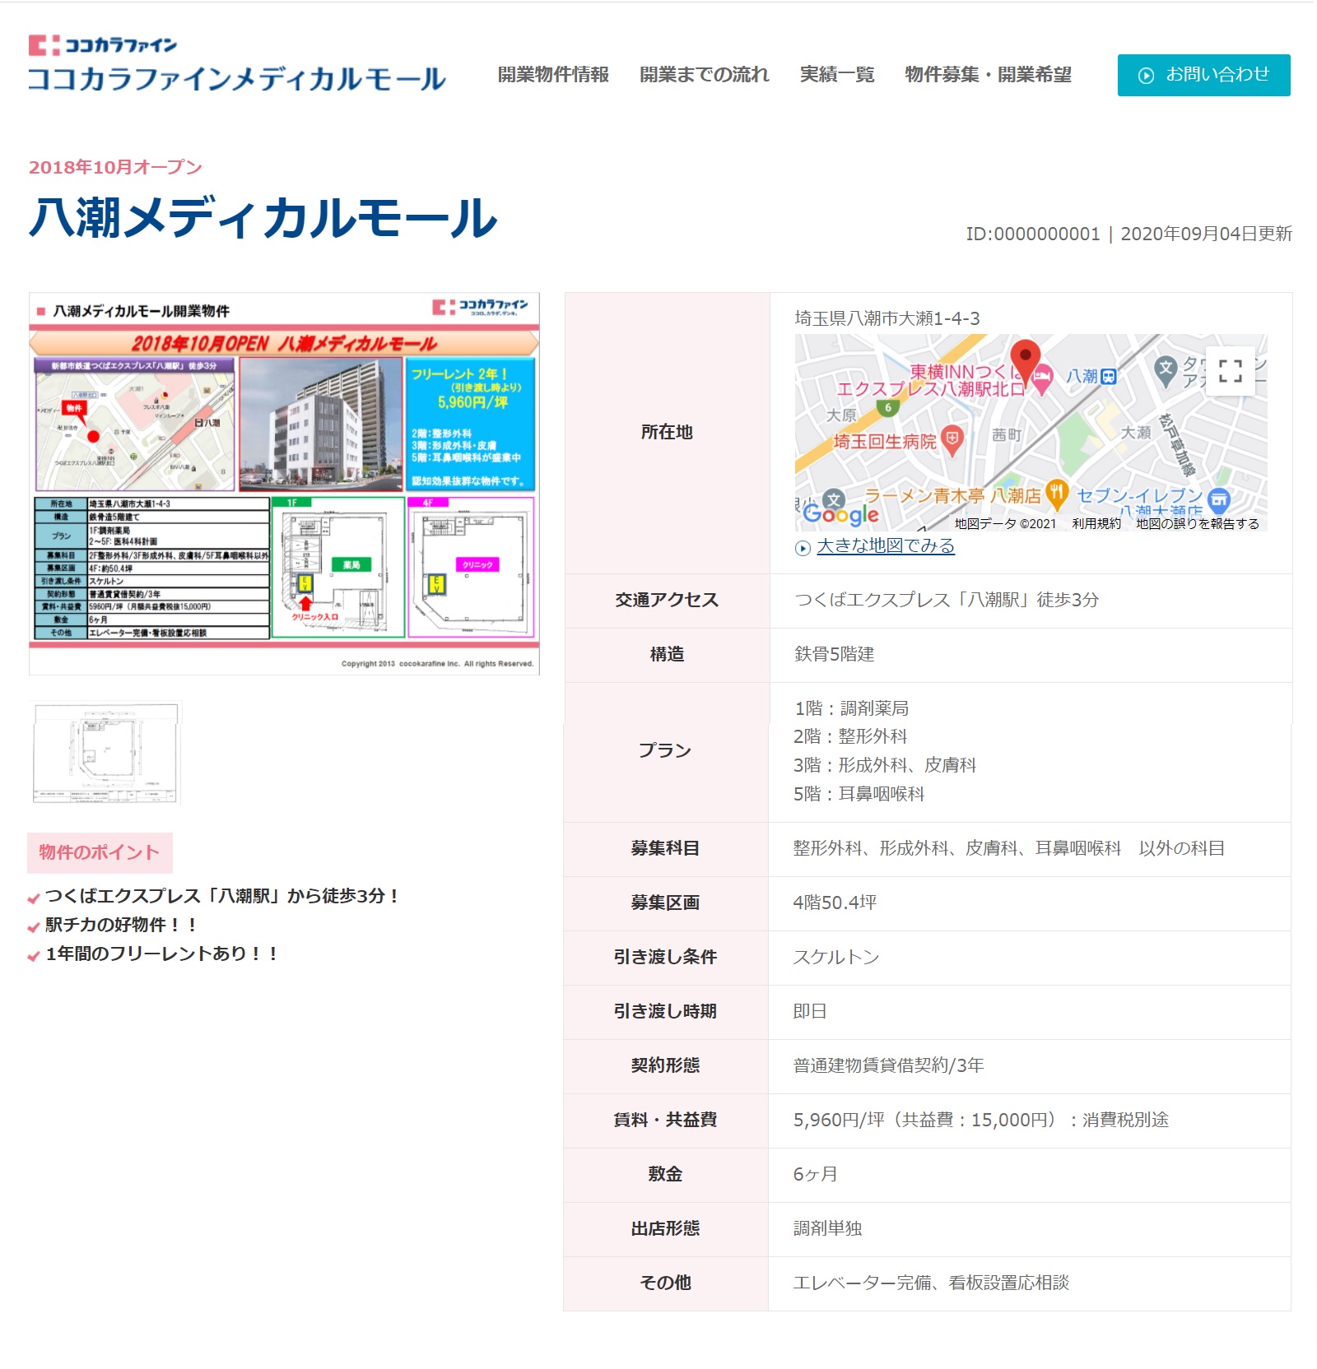The height and width of the screenshot is (1369, 1317).
Task: Click bullet 駅チカの好物件!!
Action: [122, 925]
